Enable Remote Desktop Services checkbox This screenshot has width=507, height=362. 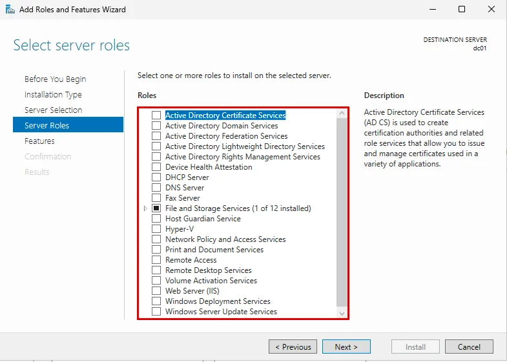(x=156, y=270)
